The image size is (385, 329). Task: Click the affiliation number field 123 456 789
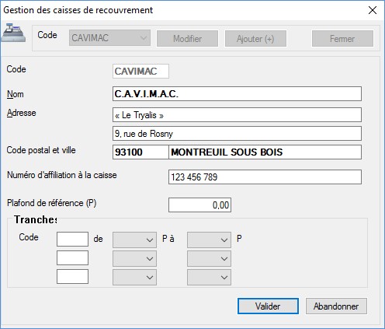tap(265, 177)
